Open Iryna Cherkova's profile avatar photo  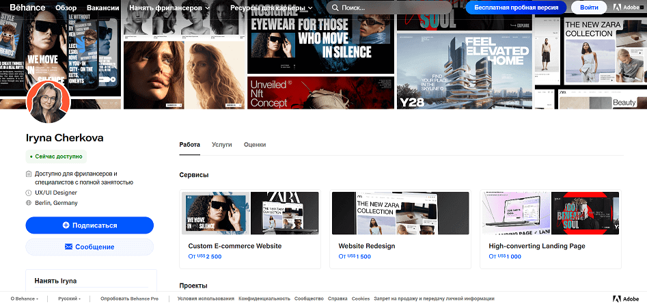point(49,102)
